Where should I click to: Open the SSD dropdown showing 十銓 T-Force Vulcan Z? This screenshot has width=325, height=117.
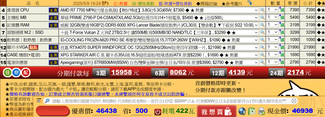159,32
